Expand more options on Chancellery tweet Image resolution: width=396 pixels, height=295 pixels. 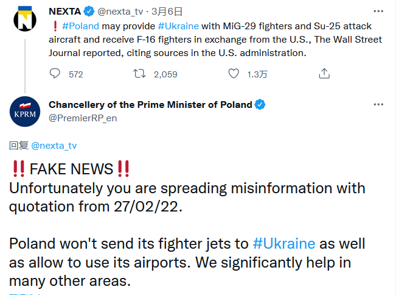point(378,104)
